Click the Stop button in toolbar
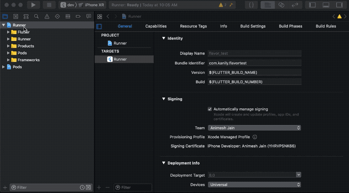The width and height of the screenshot is (349, 193). point(49,5)
